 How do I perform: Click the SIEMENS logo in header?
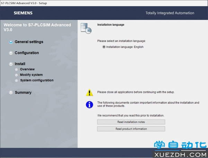[23, 13]
